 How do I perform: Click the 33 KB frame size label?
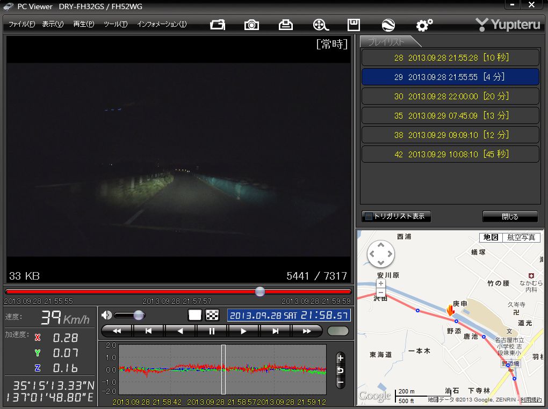point(24,276)
